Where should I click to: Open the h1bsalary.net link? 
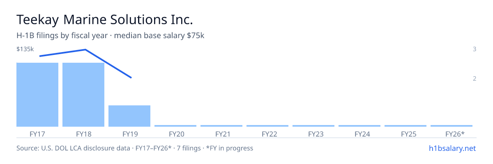coord(452,148)
